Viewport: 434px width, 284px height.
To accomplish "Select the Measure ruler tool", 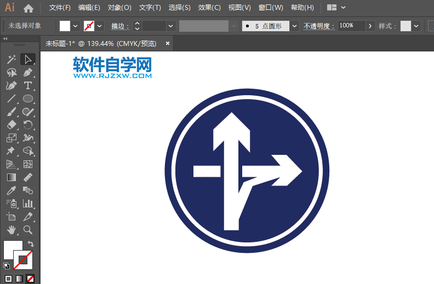I will click(28, 177).
